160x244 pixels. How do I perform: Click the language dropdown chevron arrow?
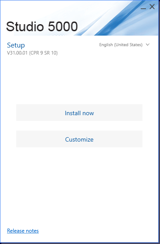coord(148,45)
